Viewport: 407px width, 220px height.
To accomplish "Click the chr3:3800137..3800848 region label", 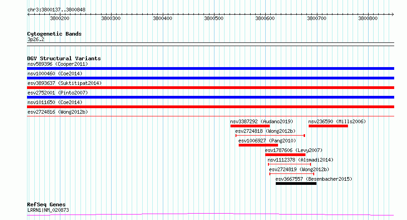I will 56,10.
